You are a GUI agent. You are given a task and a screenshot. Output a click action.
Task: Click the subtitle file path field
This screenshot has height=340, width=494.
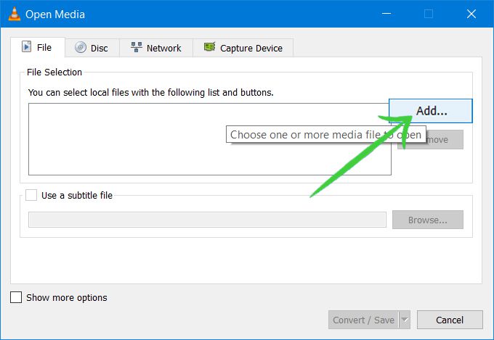click(207, 220)
